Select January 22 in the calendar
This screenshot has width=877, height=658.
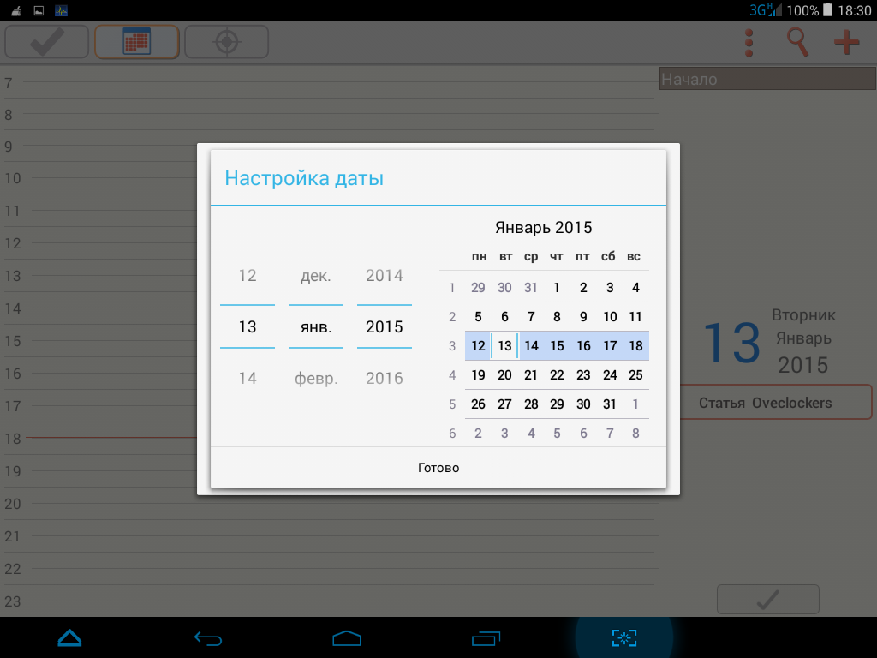click(x=557, y=375)
